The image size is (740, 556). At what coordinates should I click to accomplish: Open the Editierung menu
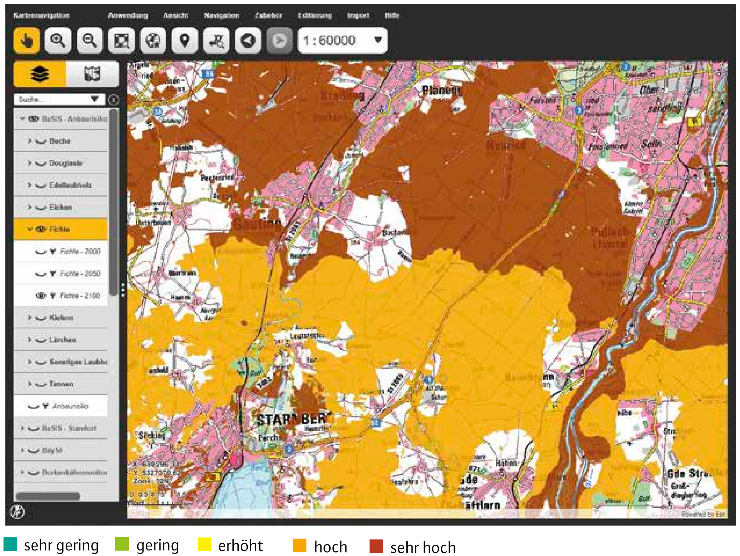tap(315, 15)
